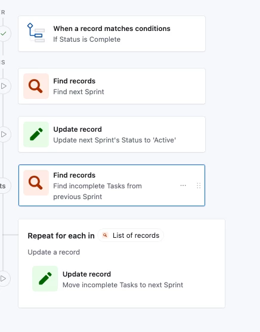The image size is (260, 332).
Task: Run the Move incomplete Tasks step play button
Action: pos(4,278)
